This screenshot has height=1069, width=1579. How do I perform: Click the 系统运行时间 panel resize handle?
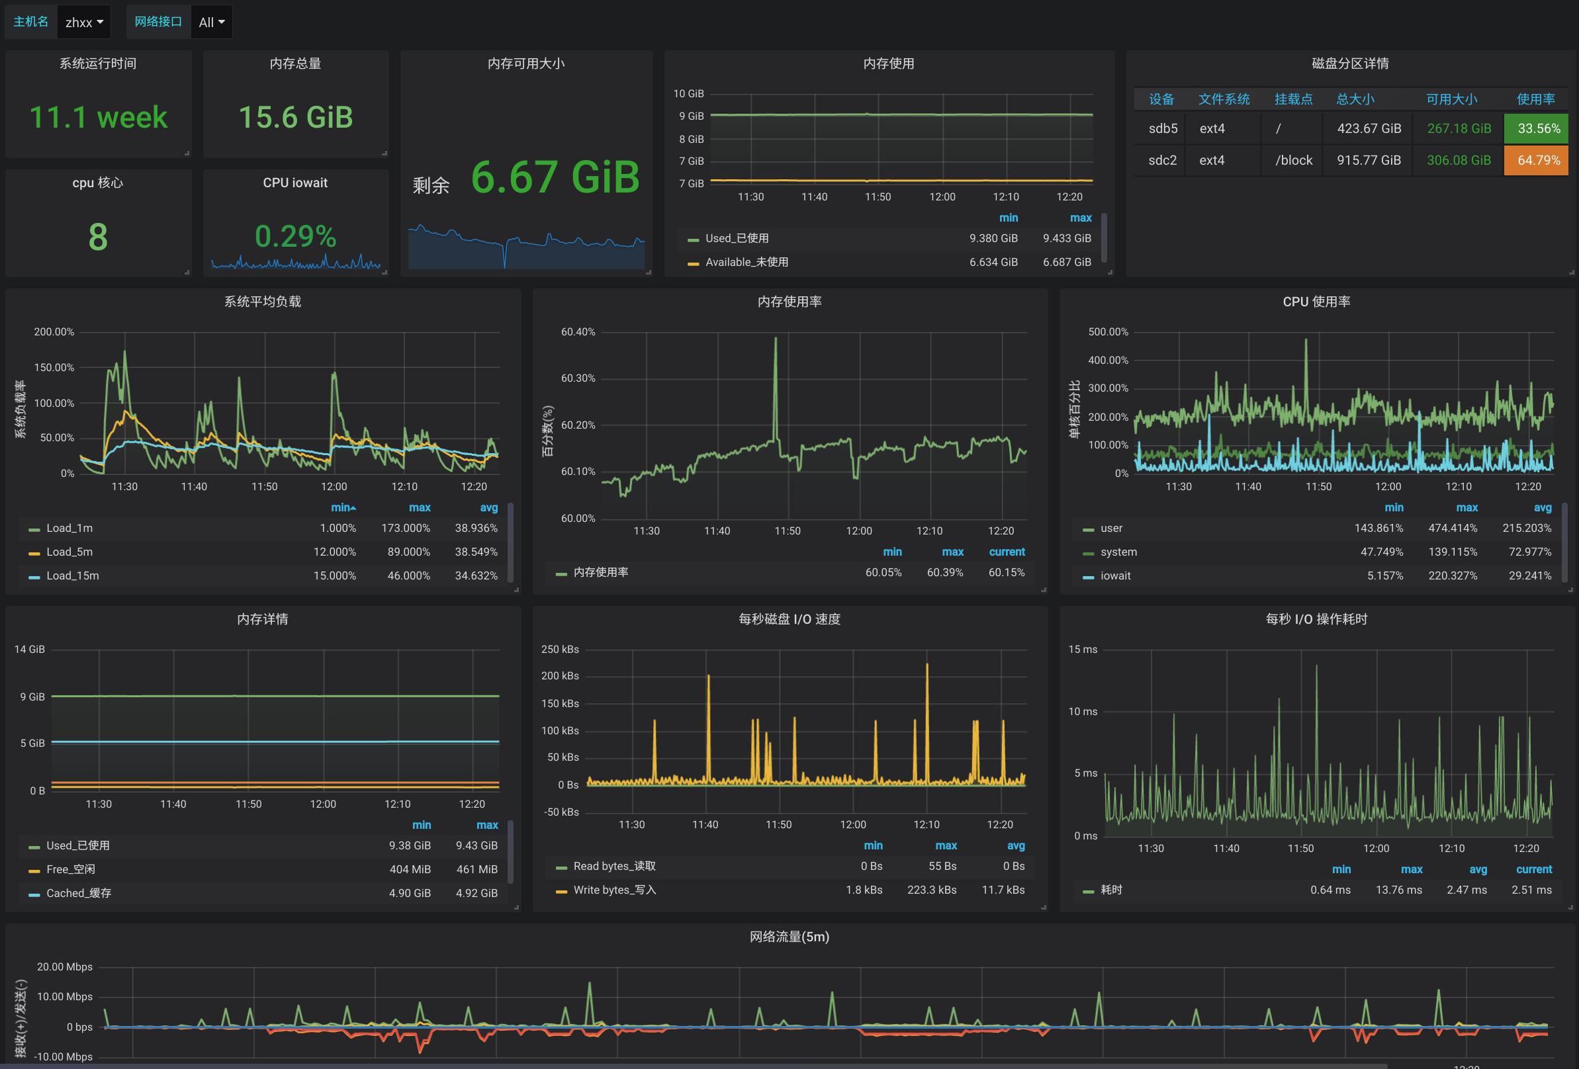coord(187,153)
